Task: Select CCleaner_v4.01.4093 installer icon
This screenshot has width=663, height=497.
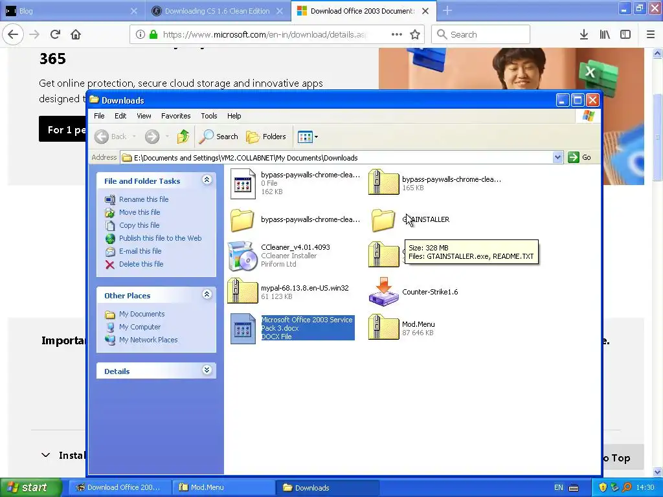Action: (x=243, y=256)
